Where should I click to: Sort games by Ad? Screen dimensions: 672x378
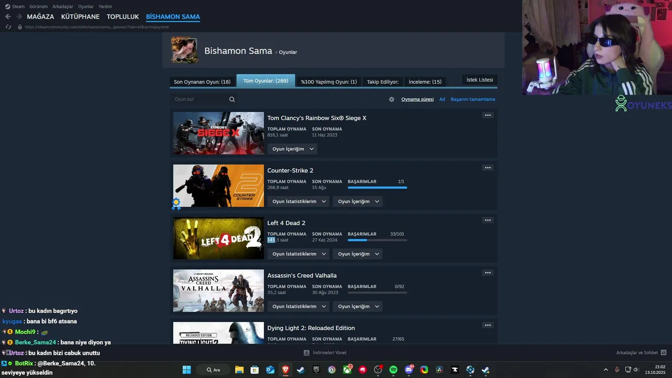[442, 99]
